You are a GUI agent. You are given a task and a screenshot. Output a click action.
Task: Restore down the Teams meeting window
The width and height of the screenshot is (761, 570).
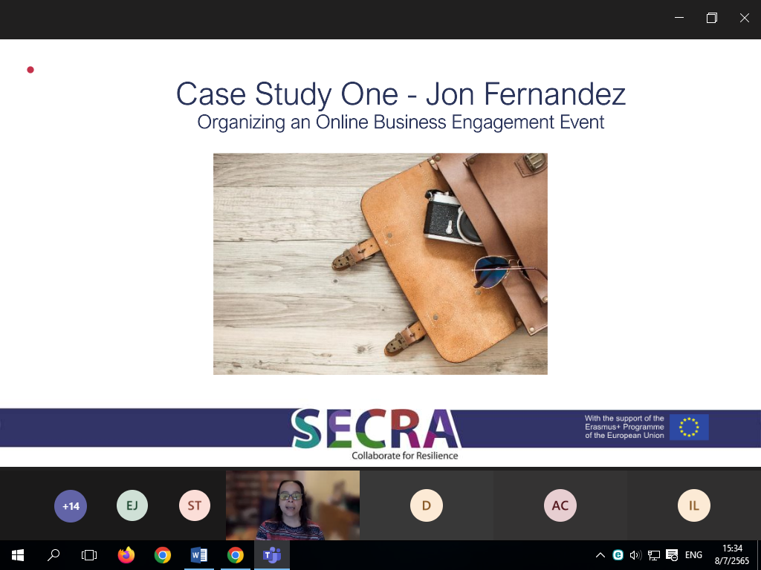(x=712, y=18)
